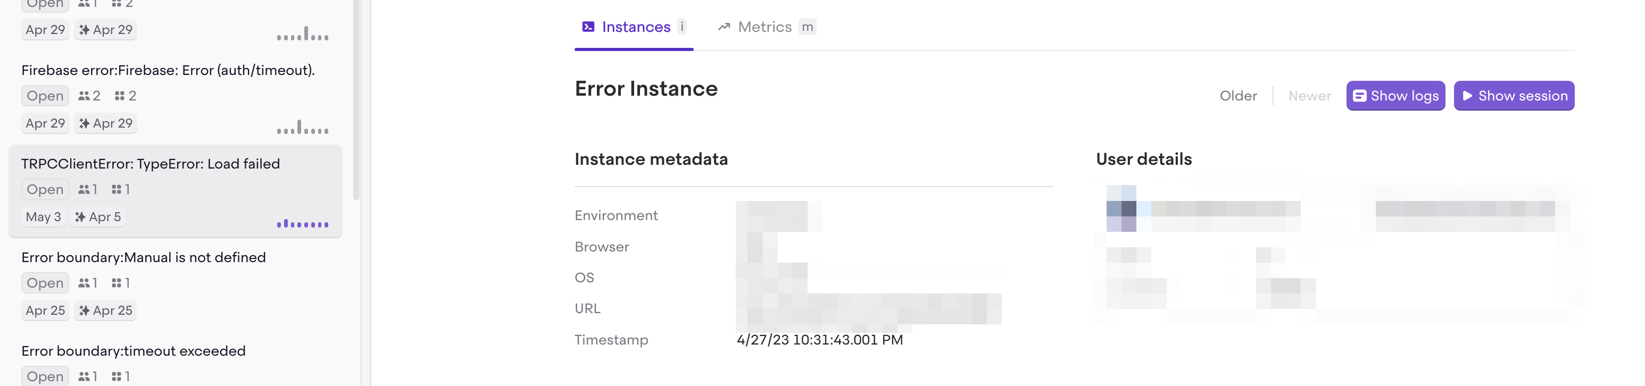1645x386 pixels.
Task: Click Open status badge on TRPCClientError issue
Action: coord(45,189)
